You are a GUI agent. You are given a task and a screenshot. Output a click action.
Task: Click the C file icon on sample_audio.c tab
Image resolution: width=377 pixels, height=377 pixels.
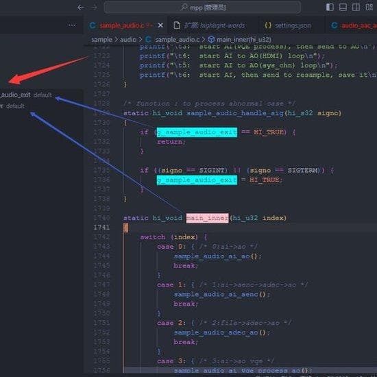click(93, 25)
